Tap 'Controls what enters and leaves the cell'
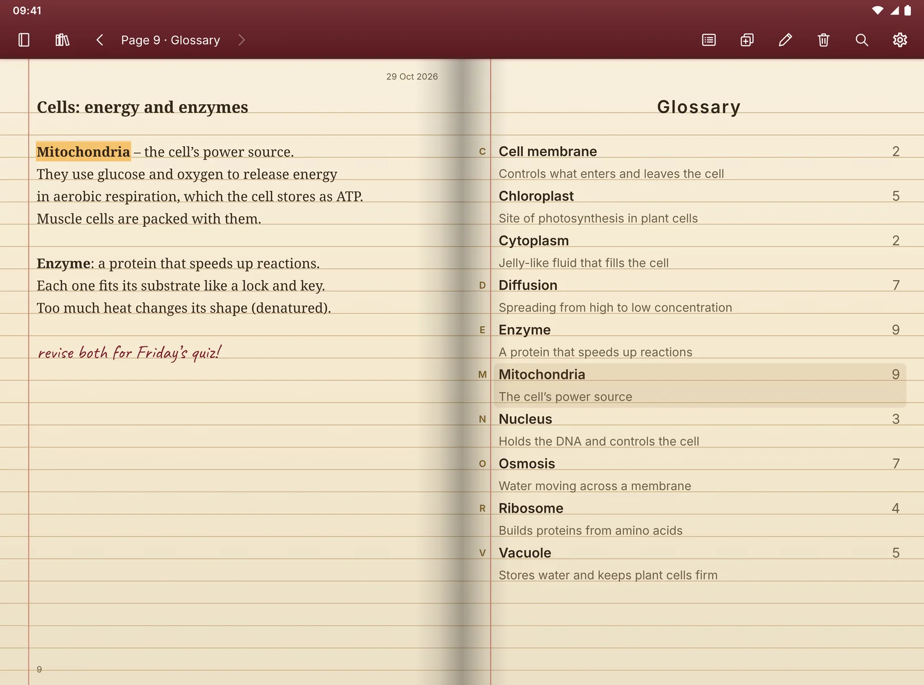Image resolution: width=924 pixels, height=685 pixels. [x=611, y=174]
